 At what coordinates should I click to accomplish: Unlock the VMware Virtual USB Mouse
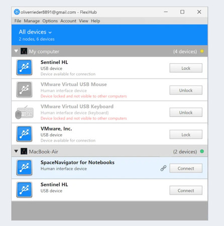[x=186, y=90]
